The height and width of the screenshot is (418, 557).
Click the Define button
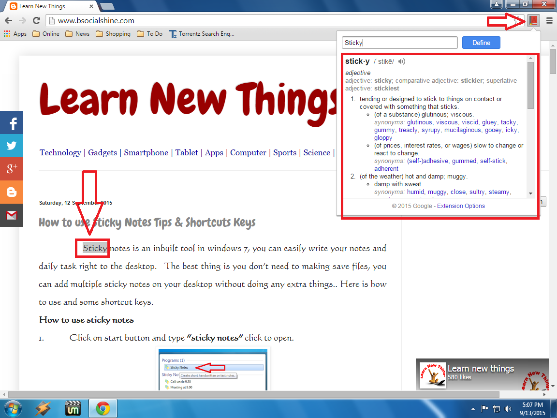(x=481, y=43)
